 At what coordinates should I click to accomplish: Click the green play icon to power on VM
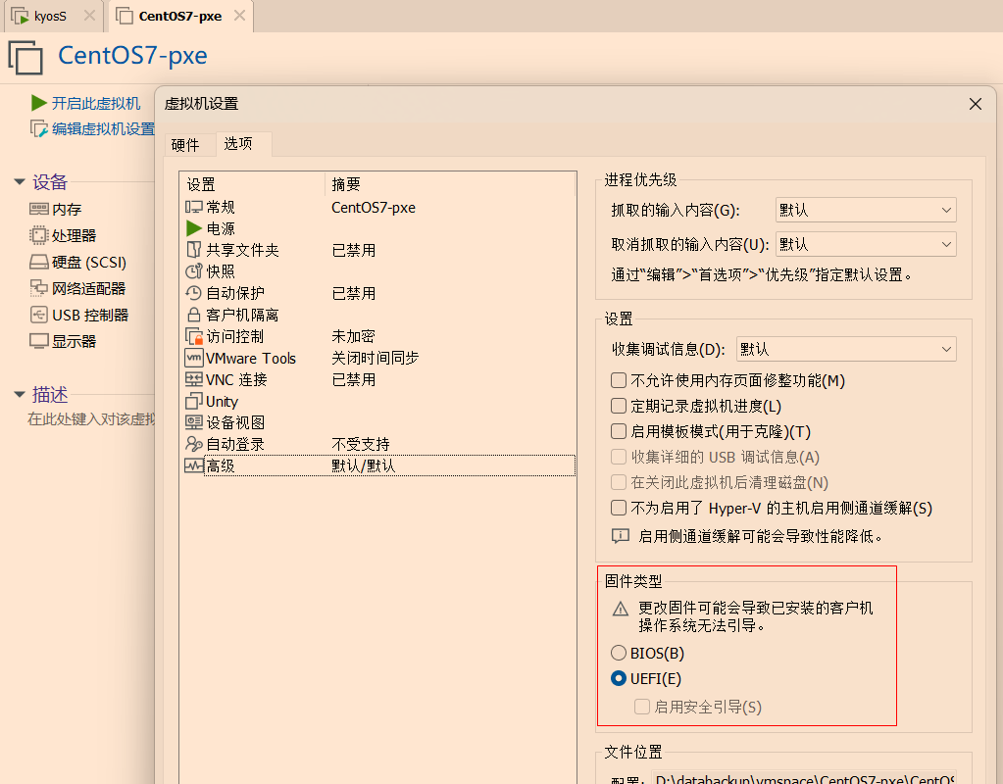[x=39, y=103]
